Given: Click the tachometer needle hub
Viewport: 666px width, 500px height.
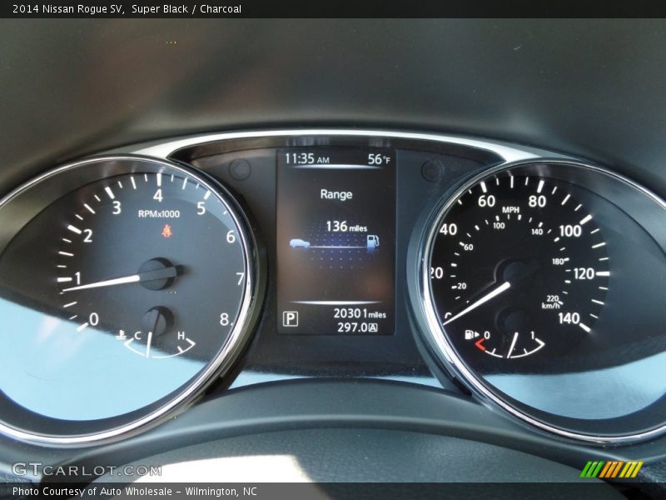Looking at the screenshot, I should [x=157, y=274].
